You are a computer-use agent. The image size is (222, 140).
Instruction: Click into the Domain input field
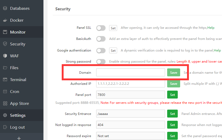click(130, 72)
